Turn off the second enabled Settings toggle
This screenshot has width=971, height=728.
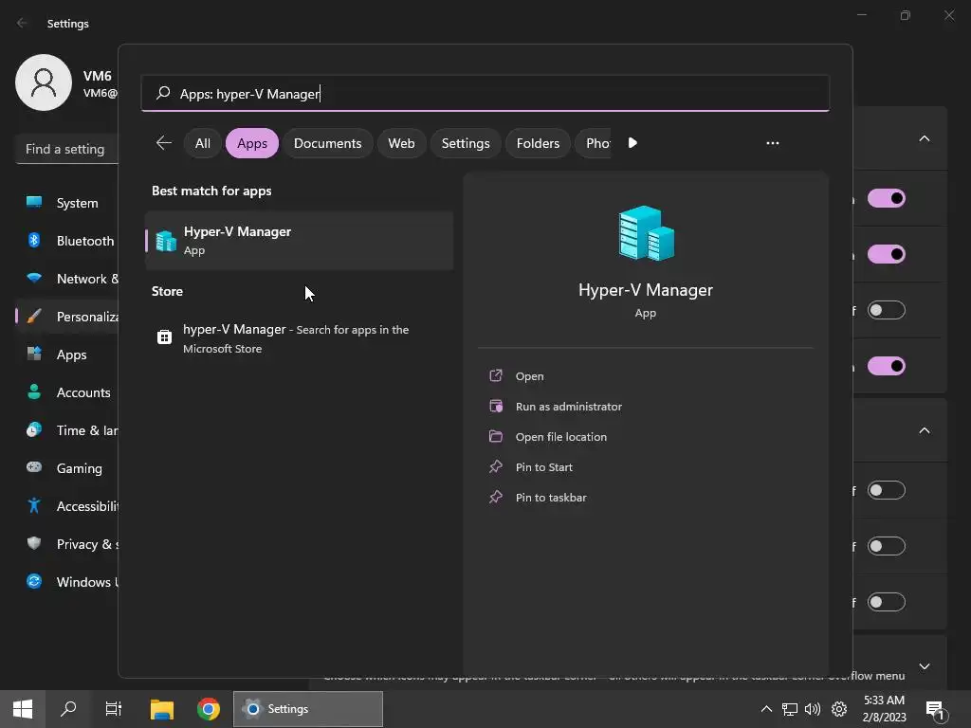tap(887, 254)
